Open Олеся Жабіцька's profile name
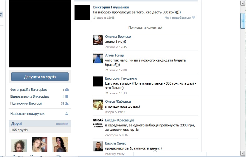Viewport: 246px width, 157px height. [118, 101]
